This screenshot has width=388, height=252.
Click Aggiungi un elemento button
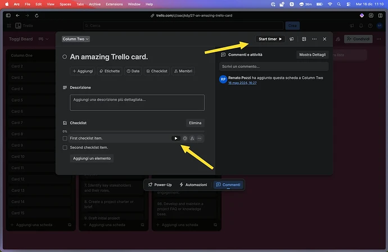coord(92,159)
